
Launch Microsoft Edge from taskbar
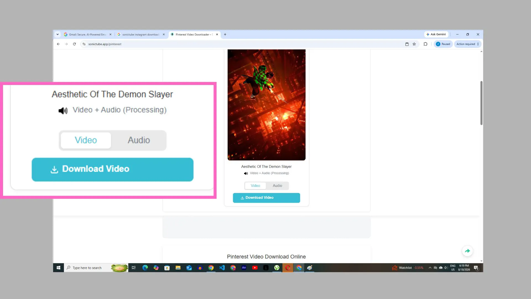point(145,268)
